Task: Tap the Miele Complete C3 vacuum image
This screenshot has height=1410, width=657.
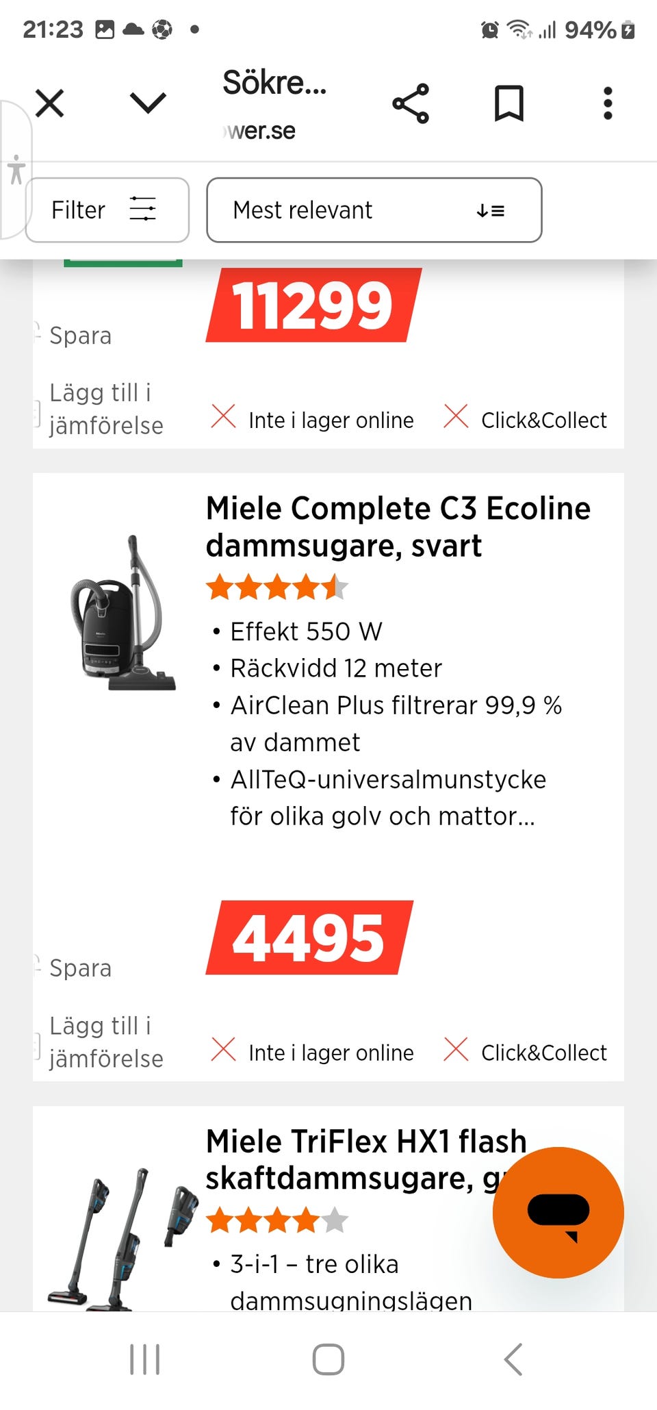Action: [x=121, y=613]
